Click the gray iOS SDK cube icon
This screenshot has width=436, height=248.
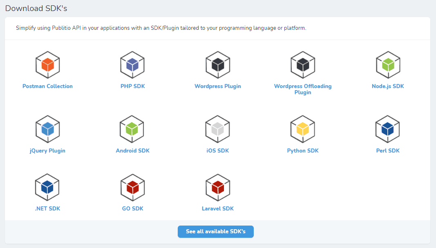click(x=218, y=129)
